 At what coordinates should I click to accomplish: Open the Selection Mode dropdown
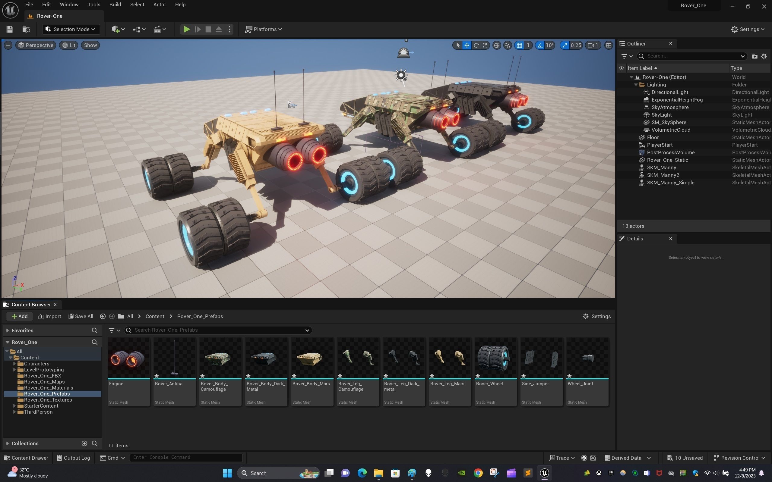[x=71, y=29]
